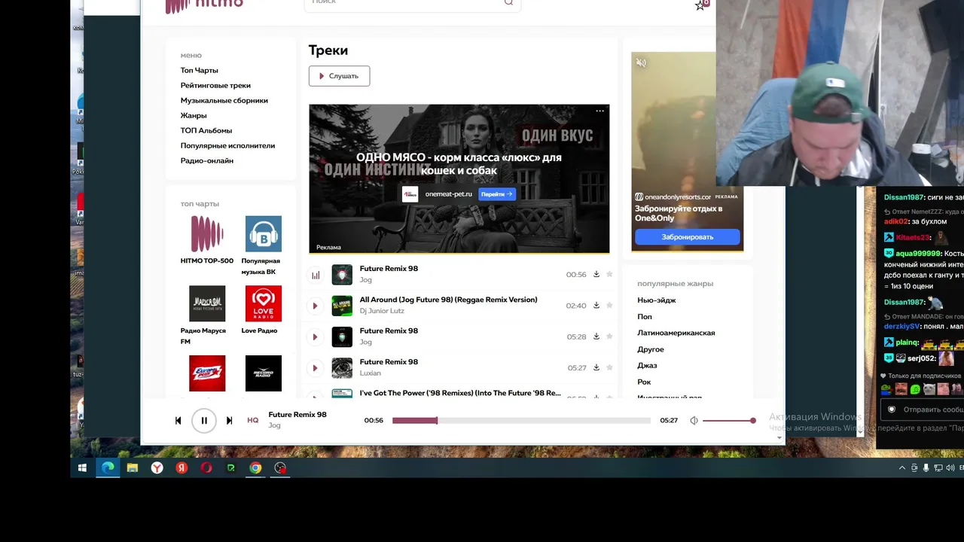The width and height of the screenshot is (964, 542).
Task: Mute the player volume speaker icon
Action: [x=694, y=421]
